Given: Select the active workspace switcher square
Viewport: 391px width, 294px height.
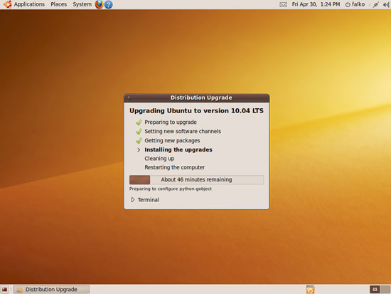Looking at the screenshot, I should [x=375, y=289].
